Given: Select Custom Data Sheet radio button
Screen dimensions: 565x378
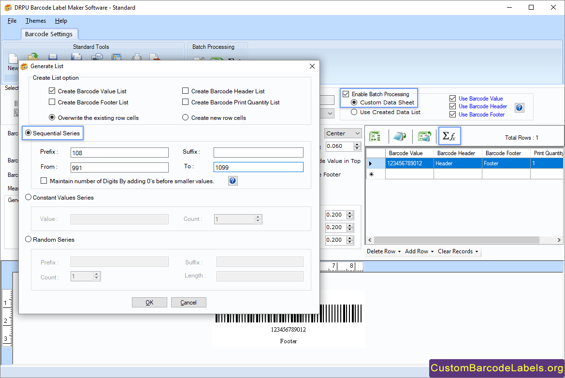Looking at the screenshot, I should 354,102.
